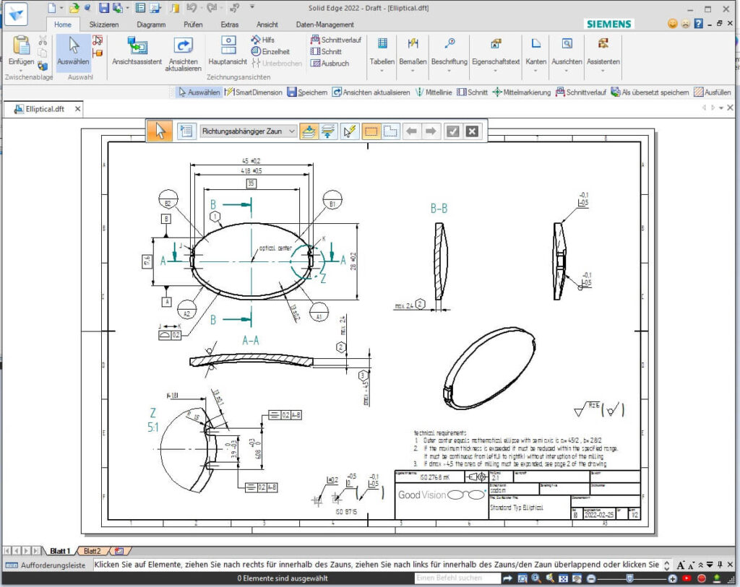
Task: Insert a Hauptansicht principal view
Action: [228, 51]
